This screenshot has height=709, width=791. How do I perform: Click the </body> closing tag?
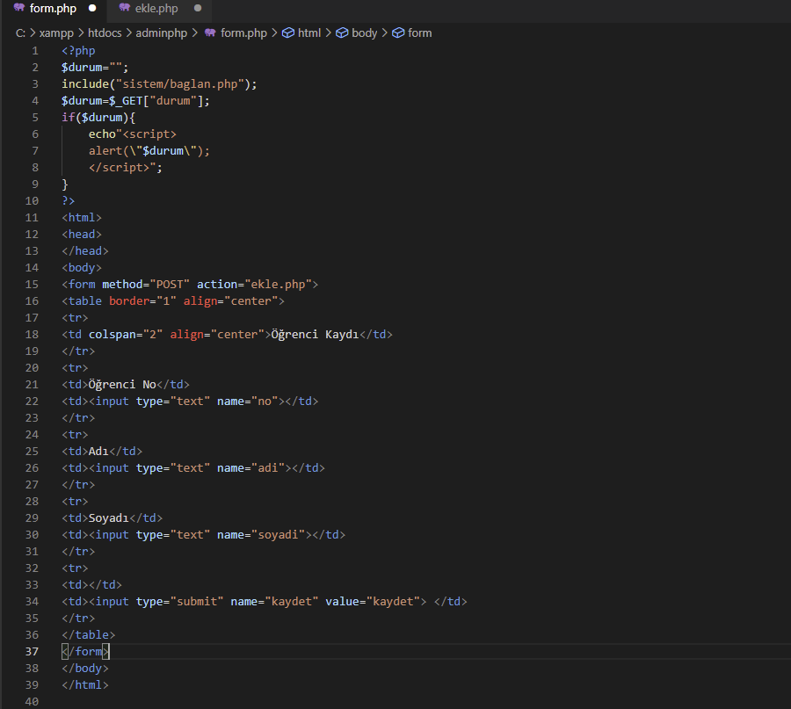pos(84,669)
